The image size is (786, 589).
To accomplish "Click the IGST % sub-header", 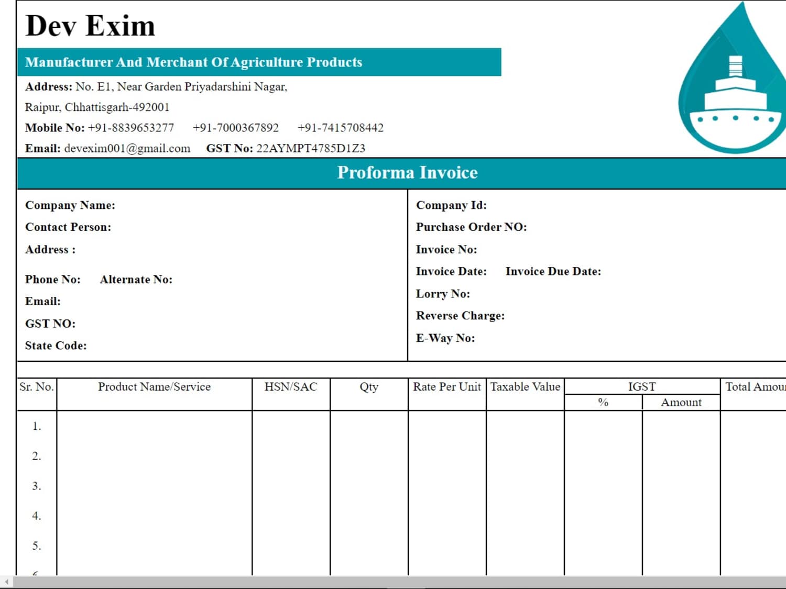I will [x=603, y=403].
